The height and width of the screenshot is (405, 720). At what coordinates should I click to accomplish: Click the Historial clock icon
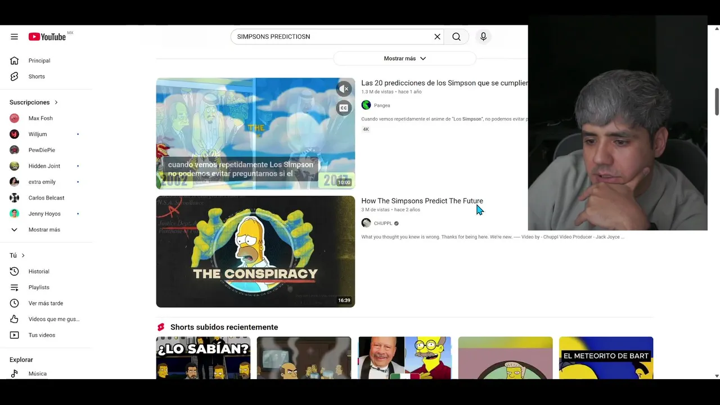coord(15,272)
